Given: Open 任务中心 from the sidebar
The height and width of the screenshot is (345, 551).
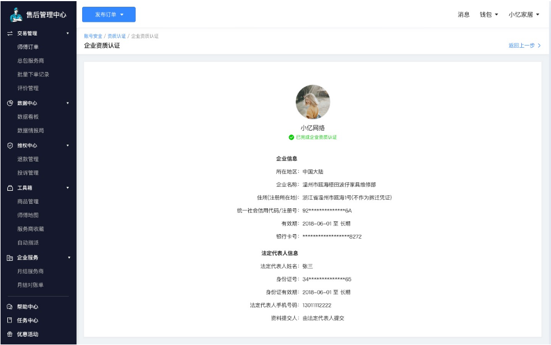Looking at the screenshot, I should [x=28, y=320].
